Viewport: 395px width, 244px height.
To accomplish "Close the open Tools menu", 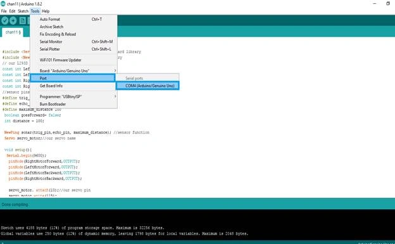I will (35, 11).
